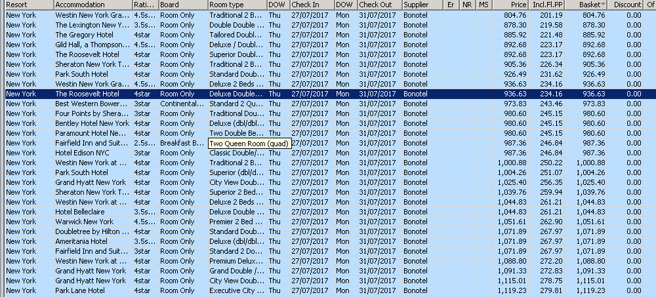This screenshot has width=656, height=297.
Task: Click the Er column header
Action: pyautogui.click(x=451, y=5)
